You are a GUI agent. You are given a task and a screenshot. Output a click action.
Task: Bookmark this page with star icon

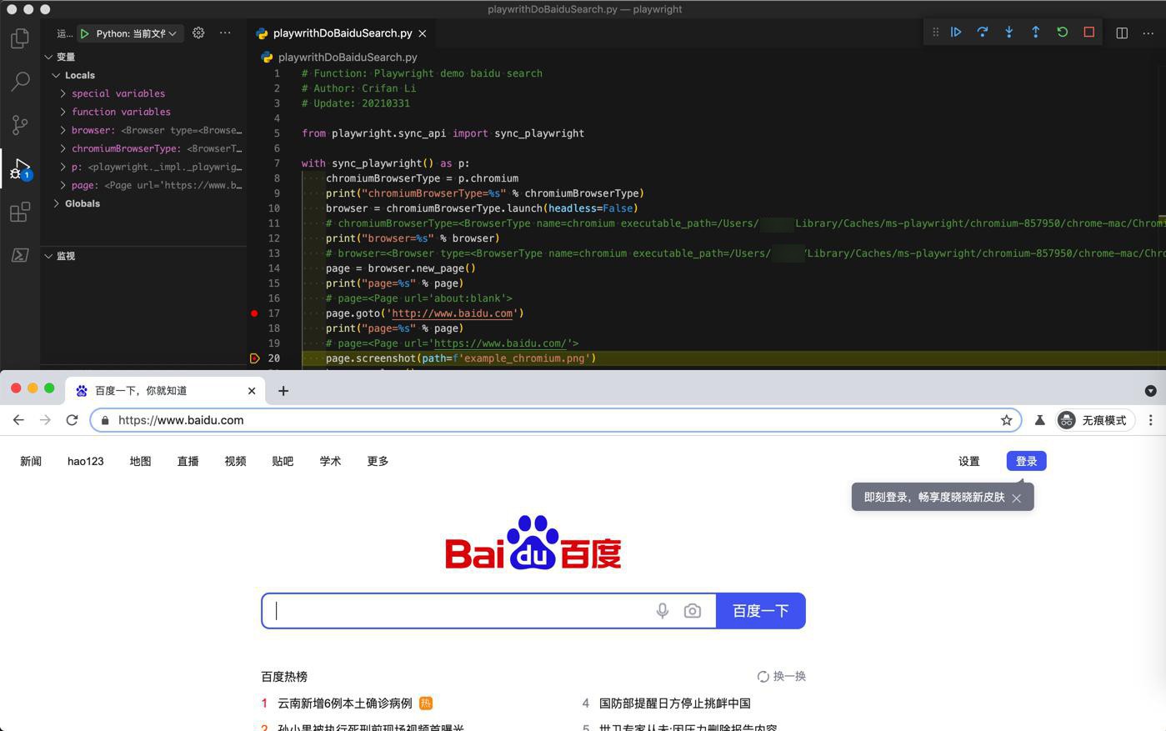[x=1007, y=420]
